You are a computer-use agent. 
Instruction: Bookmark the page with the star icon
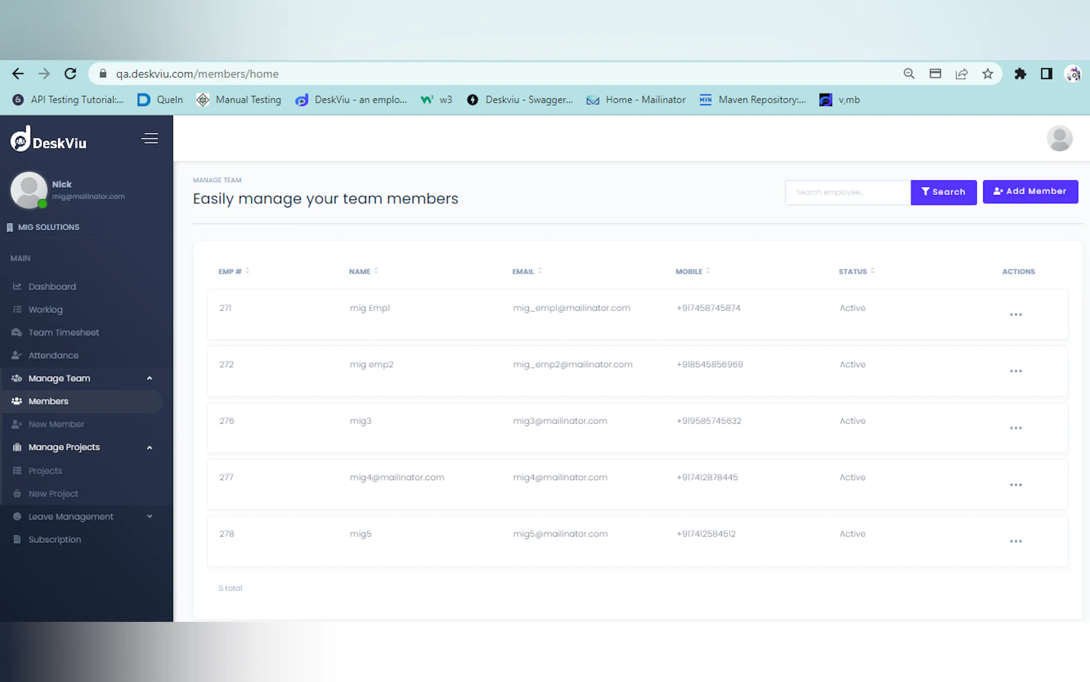click(987, 73)
